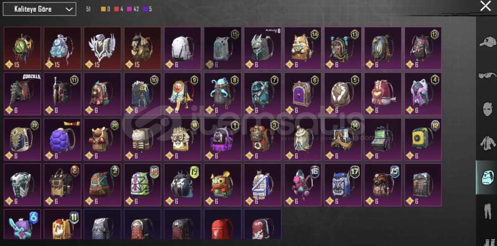Filter by the purple quality count 42
The image size is (497, 246).
coord(133,9)
